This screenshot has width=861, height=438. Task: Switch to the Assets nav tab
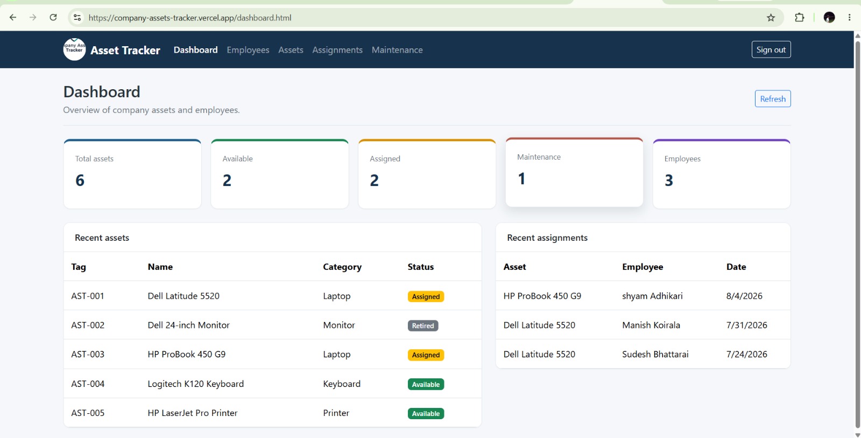[x=291, y=50]
